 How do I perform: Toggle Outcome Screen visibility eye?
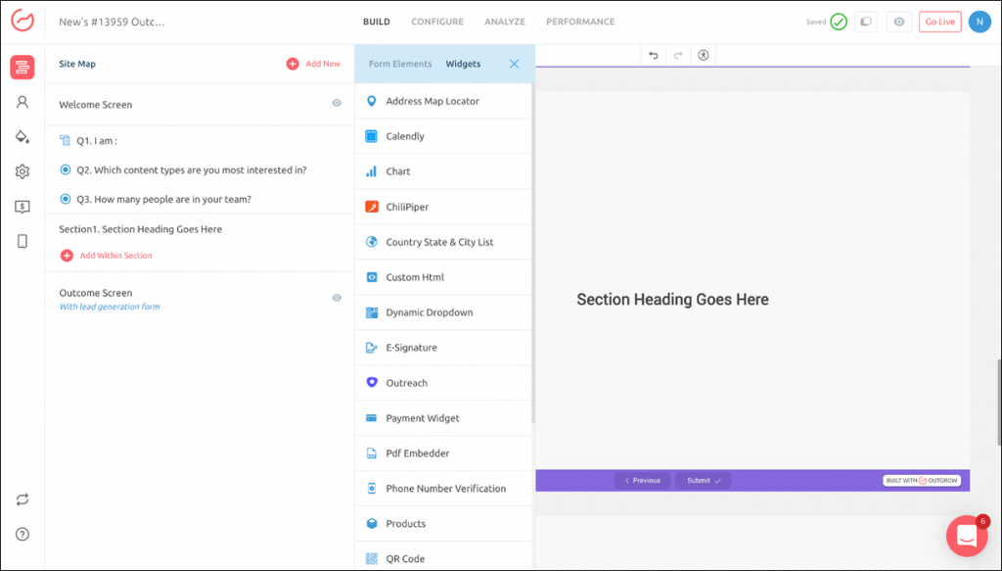pos(337,298)
